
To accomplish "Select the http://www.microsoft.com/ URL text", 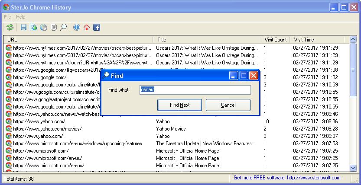I will (41, 151).
